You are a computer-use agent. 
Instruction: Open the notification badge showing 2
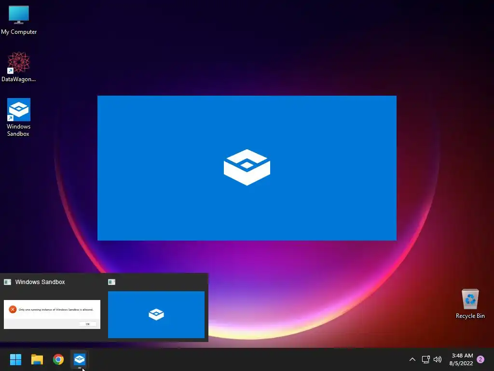pyautogui.click(x=480, y=359)
